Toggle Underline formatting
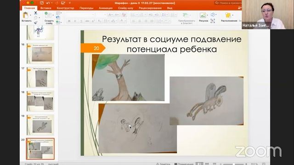The image size is (294, 165). 81,21
